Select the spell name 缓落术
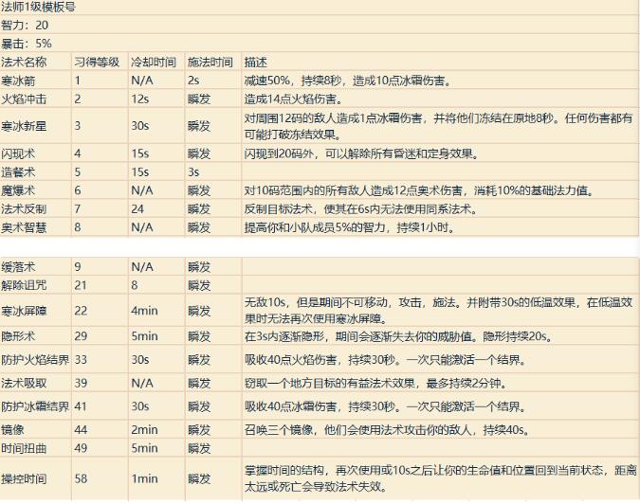The height and width of the screenshot is (504, 640). pyautogui.click(x=18, y=267)
